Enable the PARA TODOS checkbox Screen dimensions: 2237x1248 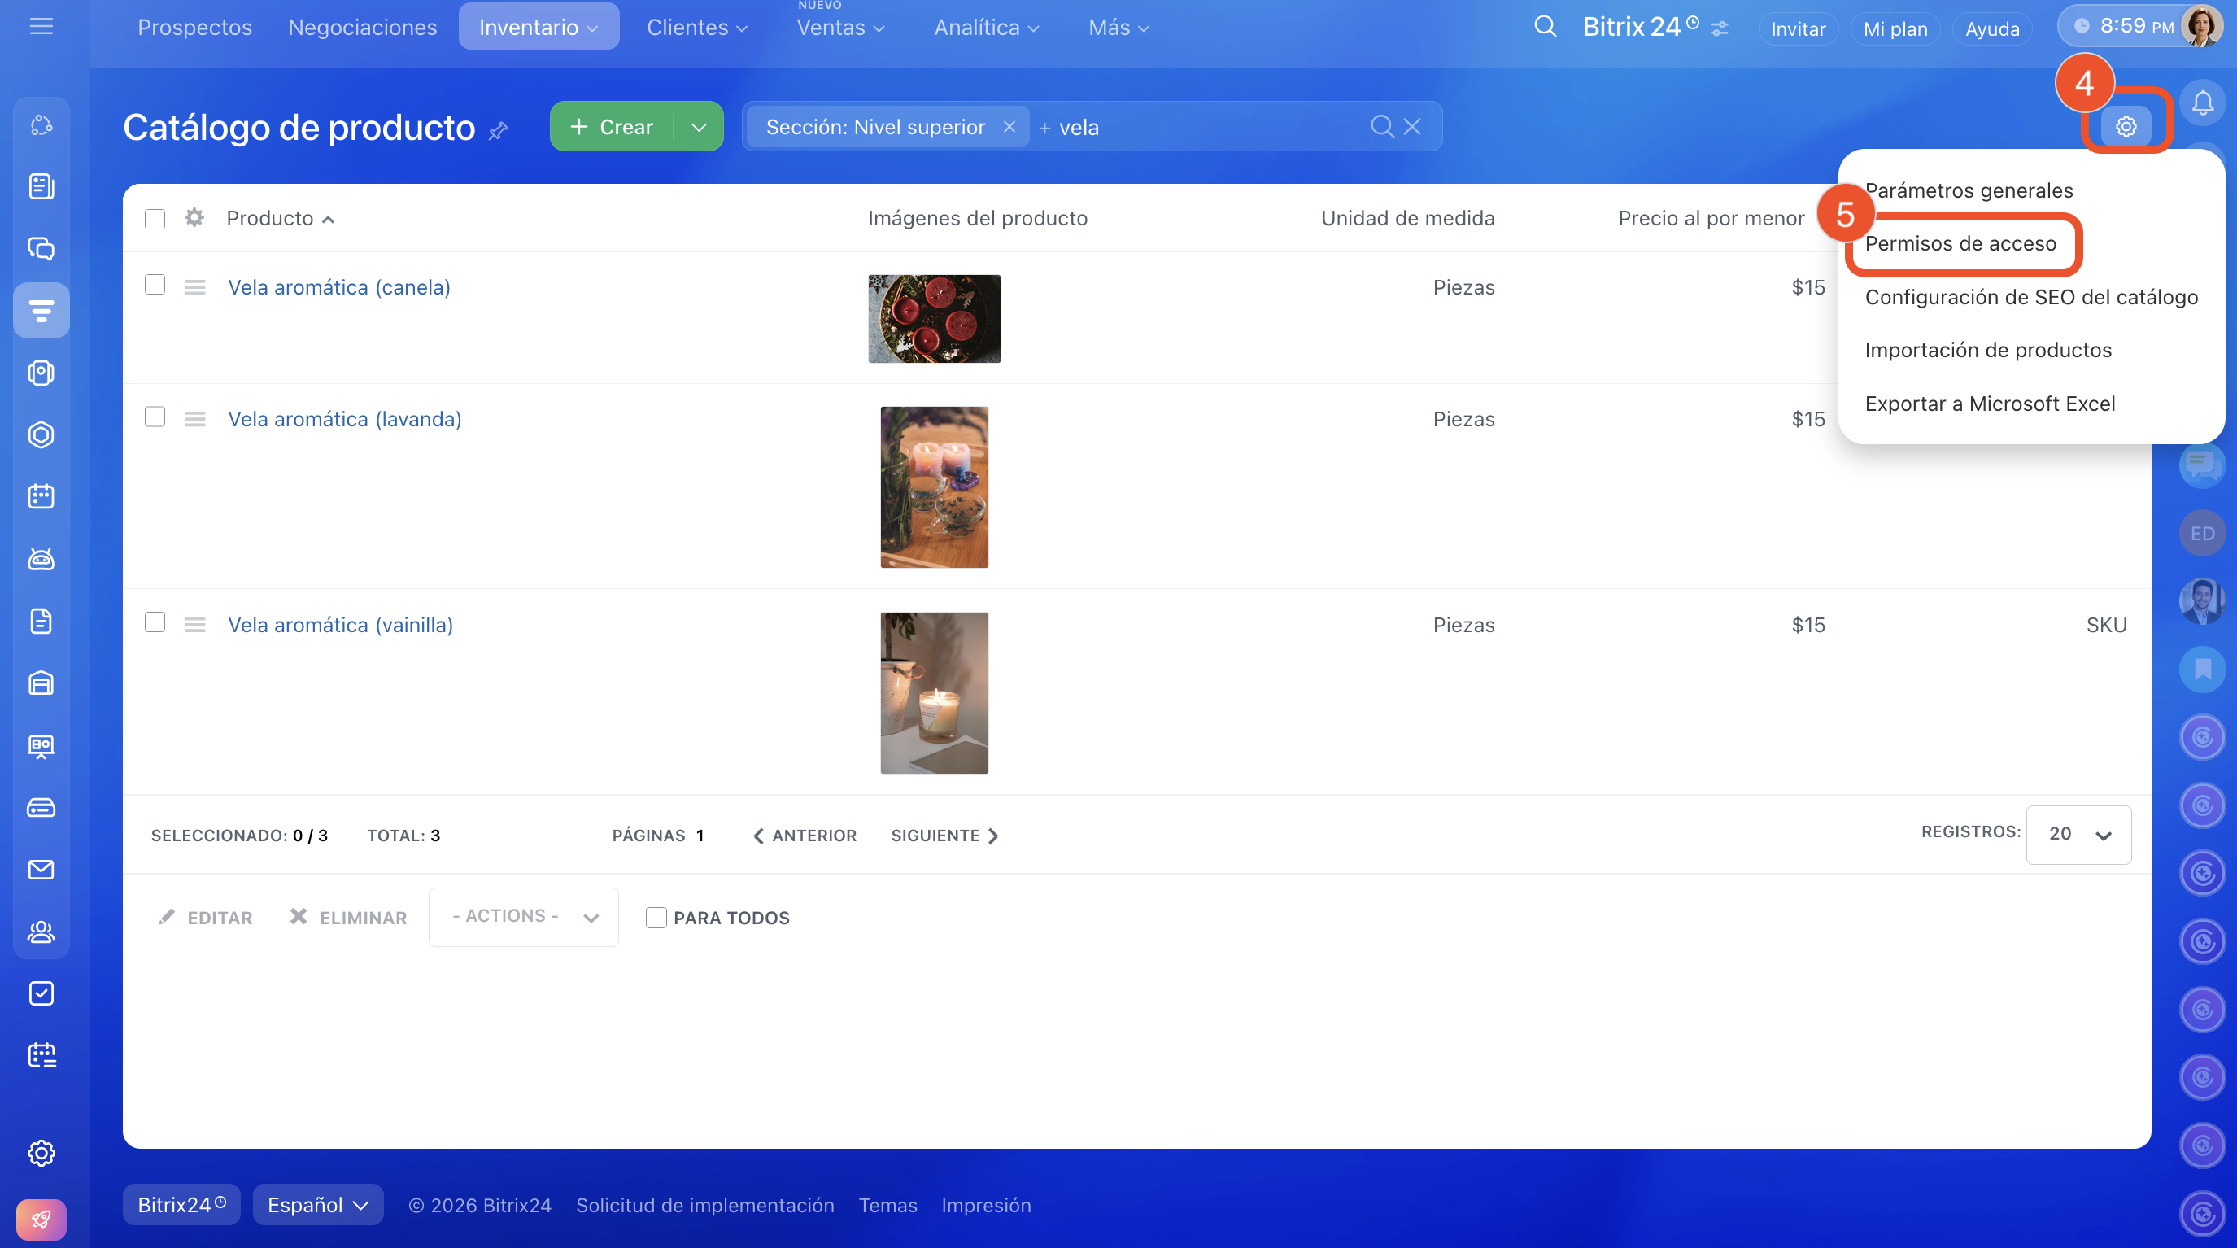656,918
